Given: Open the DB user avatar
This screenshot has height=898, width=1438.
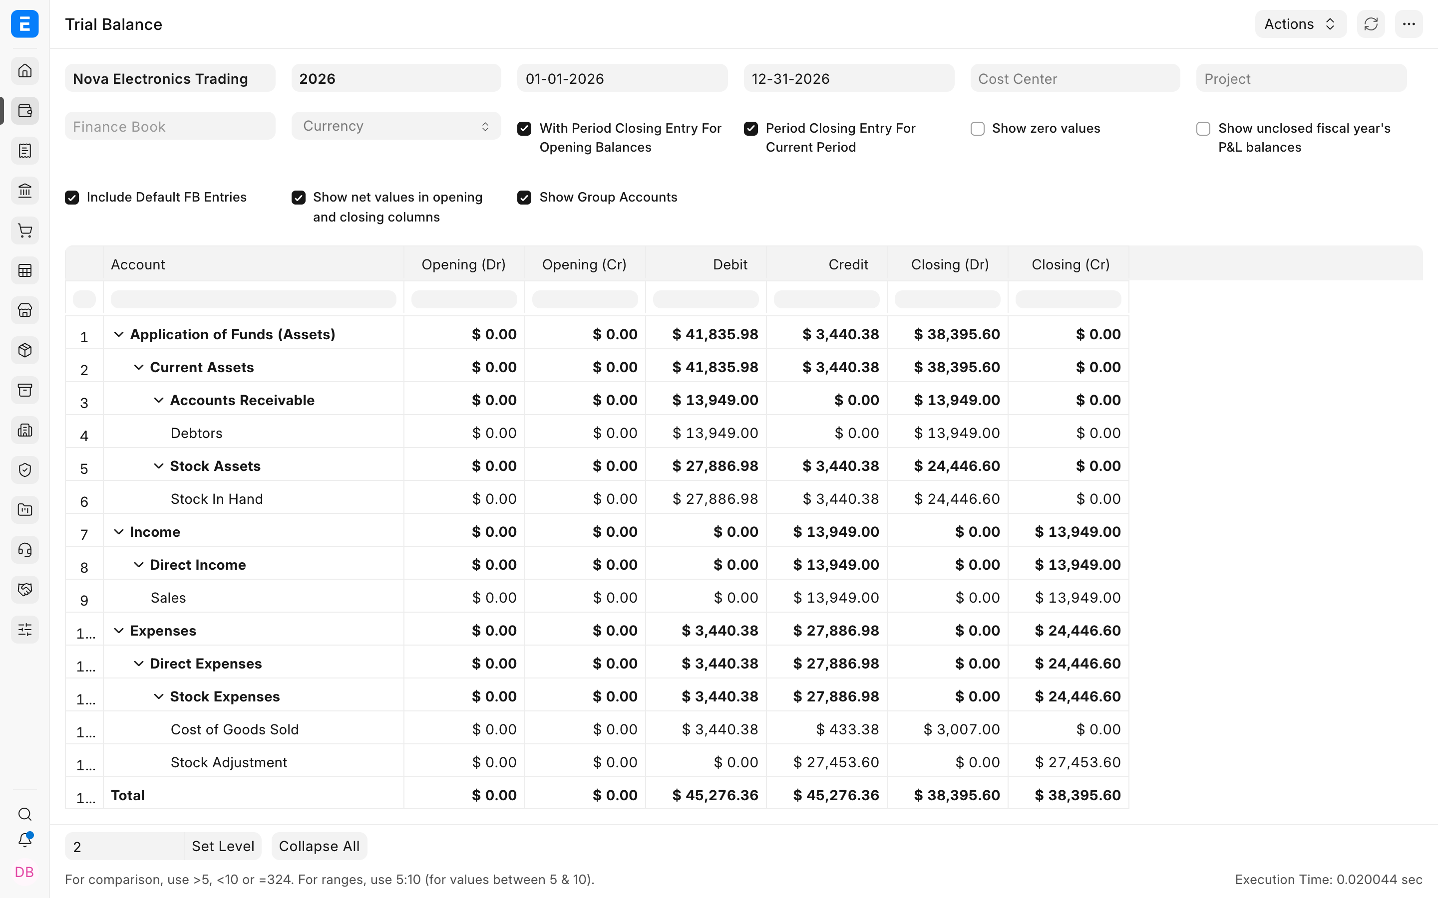Looking at the screenshot, I should [24, 872].
